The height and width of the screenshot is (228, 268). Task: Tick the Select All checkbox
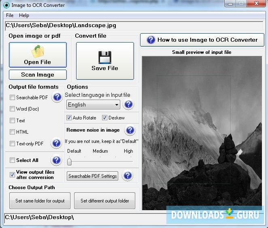tap(12, 160)
